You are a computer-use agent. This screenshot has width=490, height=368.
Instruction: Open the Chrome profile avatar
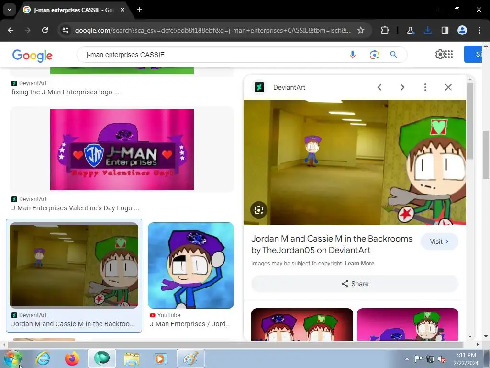coord(462,30)
